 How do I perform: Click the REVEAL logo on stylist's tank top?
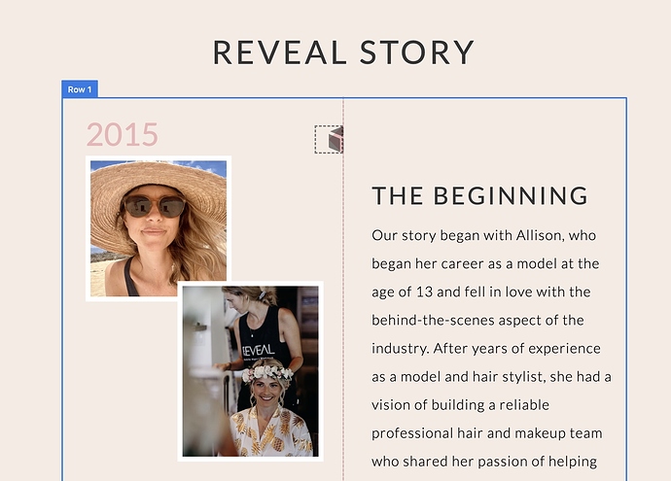[258, 351]
